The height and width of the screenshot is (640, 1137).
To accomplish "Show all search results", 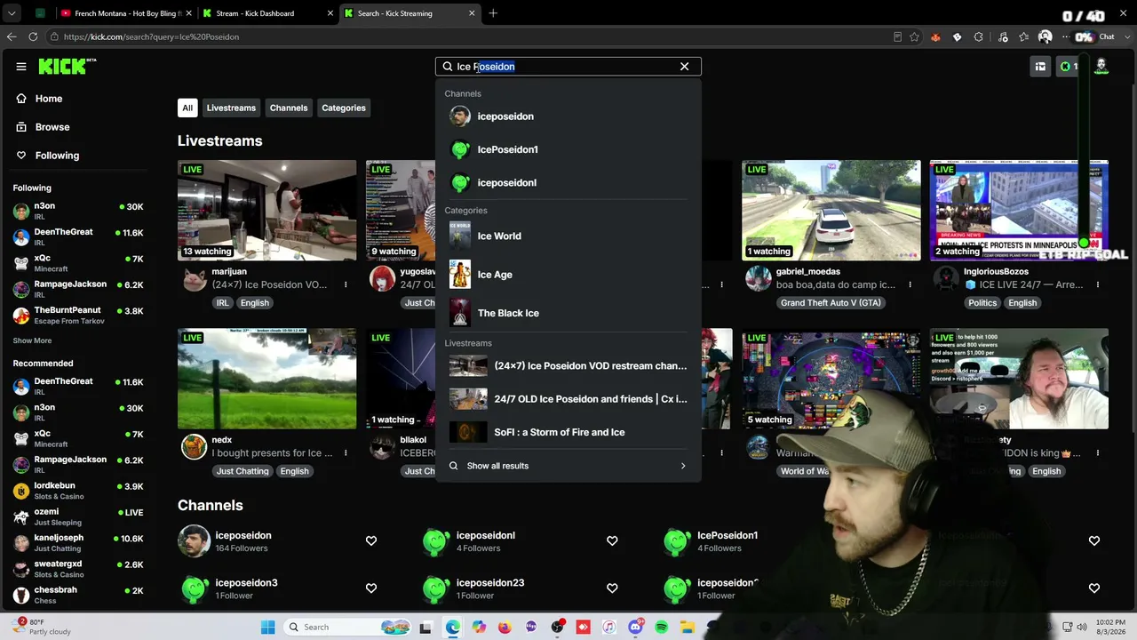I will [x=568, y=466].
